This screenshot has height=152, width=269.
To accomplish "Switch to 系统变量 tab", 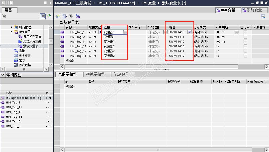I will pyautogui.click(x=254, y=10).
